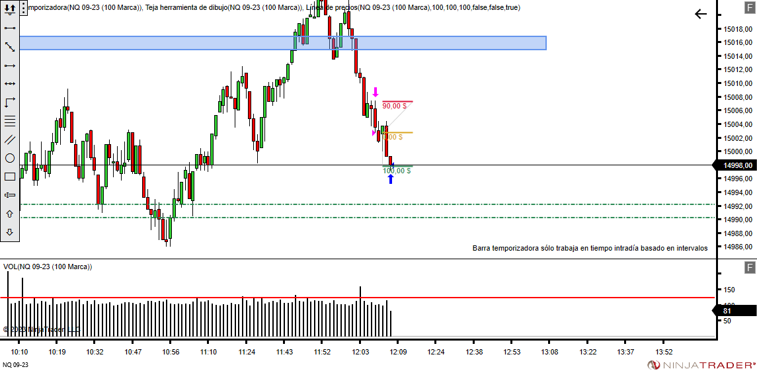Click the 13:52 time axis label

[664, 352]
